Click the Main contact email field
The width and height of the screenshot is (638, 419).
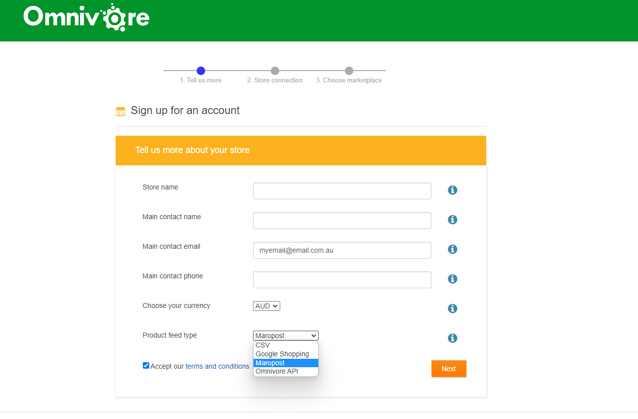click(342, 250)
